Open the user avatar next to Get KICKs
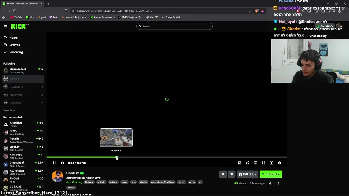The image size is (349, 196). pyautogui.click(x=339, y=26)
